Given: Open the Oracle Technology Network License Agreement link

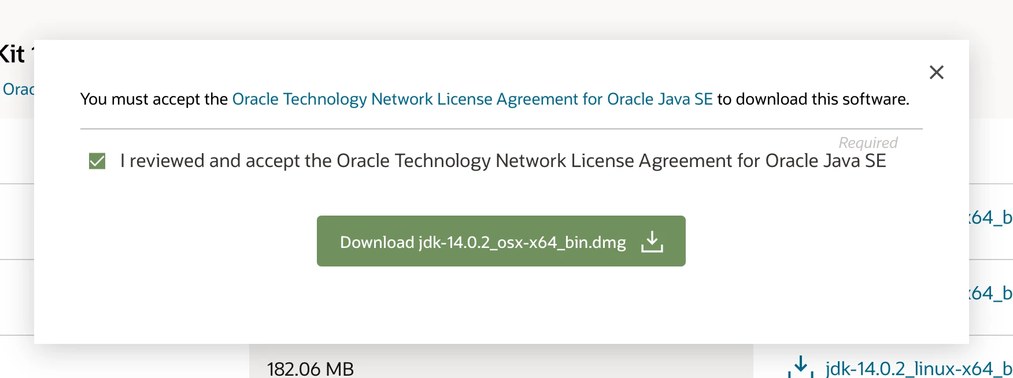Looking at the screenshot, I should click(x=472, y=99).
